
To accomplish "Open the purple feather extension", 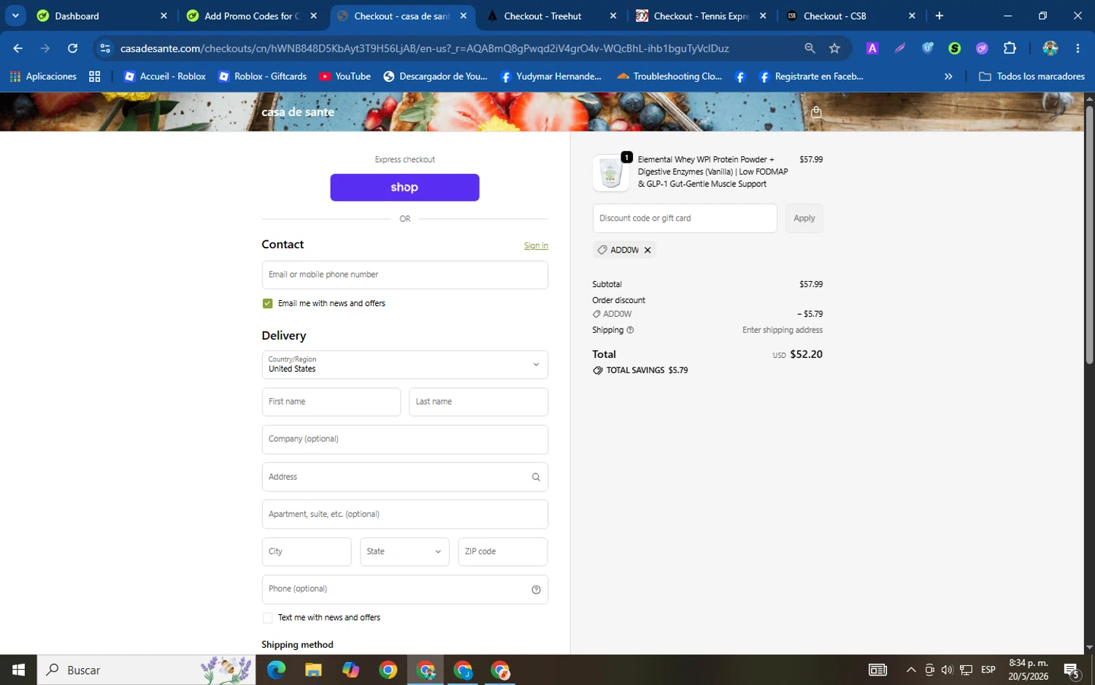I will (899, 48).
